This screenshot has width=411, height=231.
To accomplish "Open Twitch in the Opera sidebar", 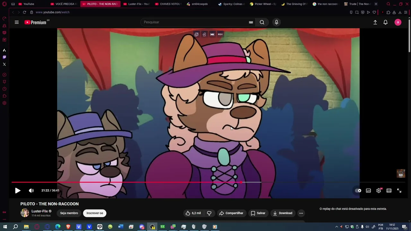I will [x=4, y=57].
